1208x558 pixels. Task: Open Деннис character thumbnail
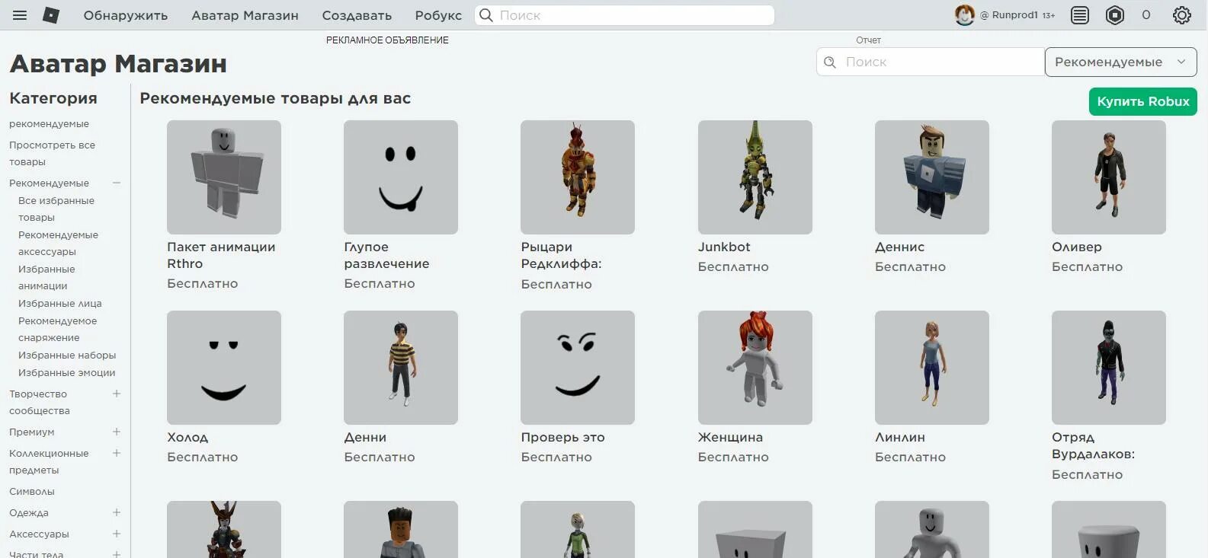click(932, 177)
